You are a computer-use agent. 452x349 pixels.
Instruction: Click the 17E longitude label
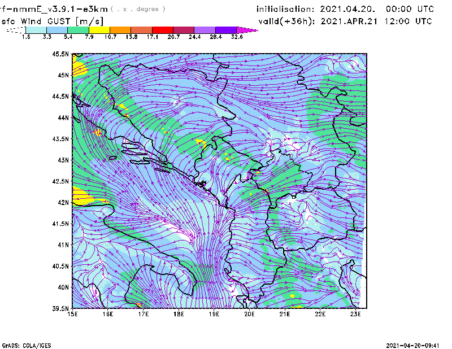(144, 314)
